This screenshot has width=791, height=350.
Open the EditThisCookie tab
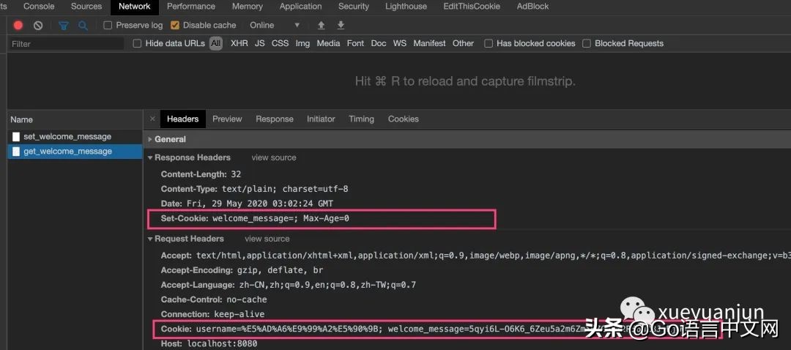pos(471,7)
